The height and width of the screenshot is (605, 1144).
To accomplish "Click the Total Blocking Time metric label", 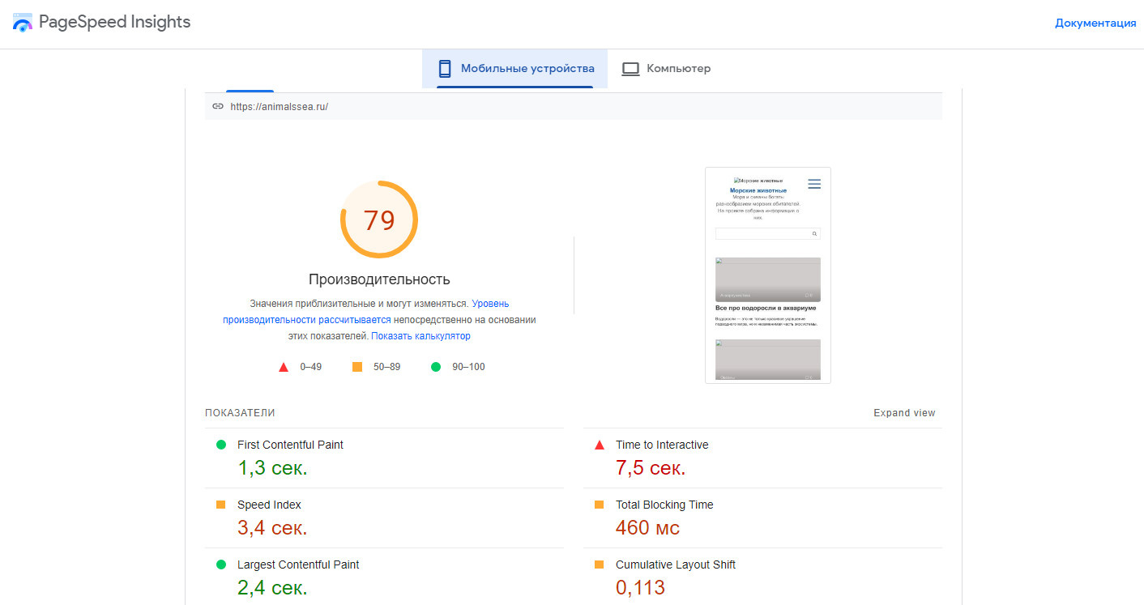I will coord(664,505).
